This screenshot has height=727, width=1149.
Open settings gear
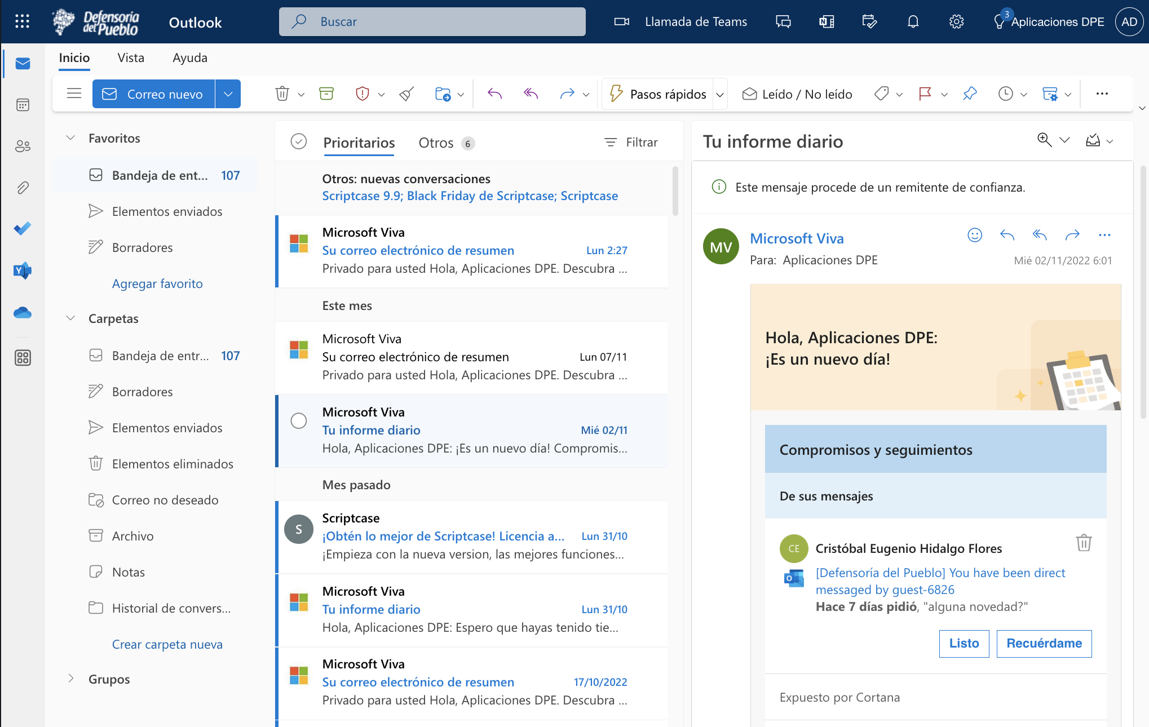tap(956, 21)
